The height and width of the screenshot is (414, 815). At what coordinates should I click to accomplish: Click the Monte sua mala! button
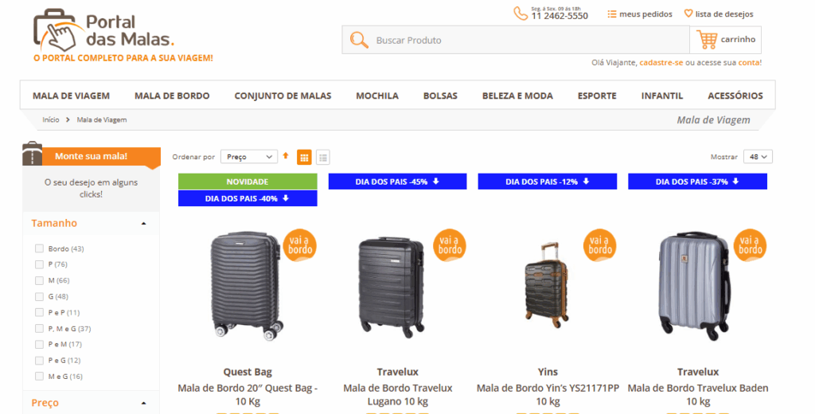coord(92,156)
